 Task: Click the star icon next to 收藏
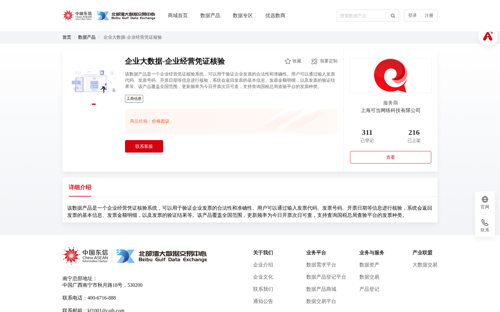(288, 61)
